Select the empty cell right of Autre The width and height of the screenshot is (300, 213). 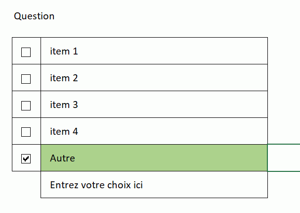click(x=284, y=158)
